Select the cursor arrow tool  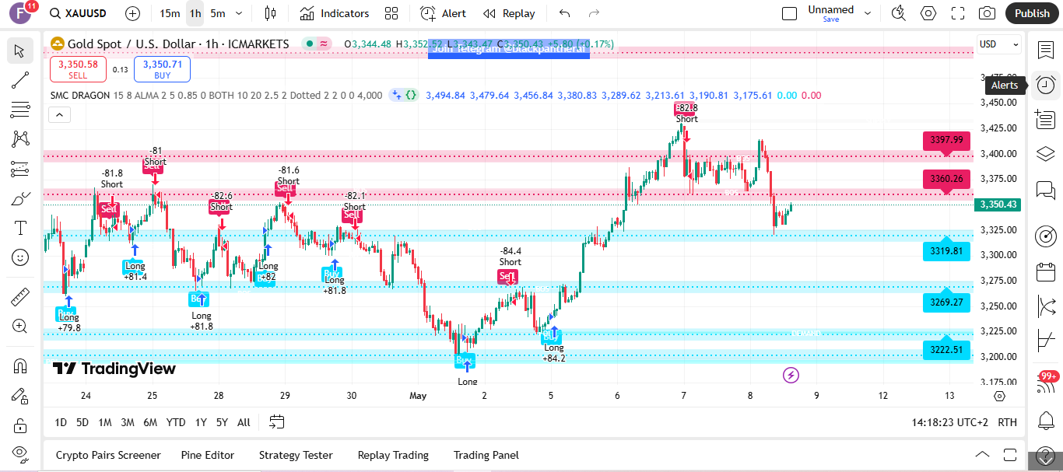coord(19,51)
